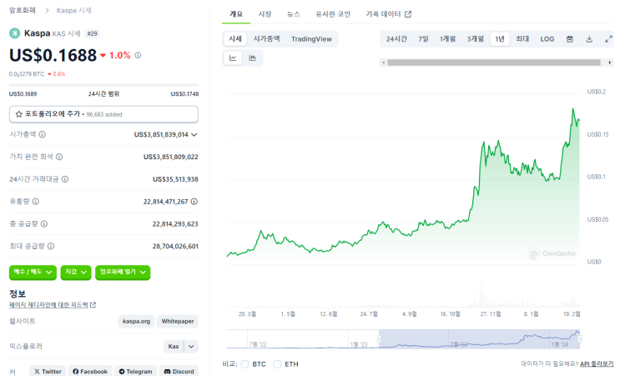Switch to line chart view icon
The height and width of the screenshot is (376, 620).
[233, 58]
